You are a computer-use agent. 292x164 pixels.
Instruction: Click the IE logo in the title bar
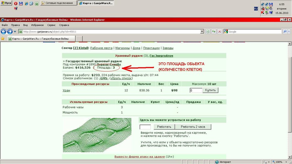point(2,20)
